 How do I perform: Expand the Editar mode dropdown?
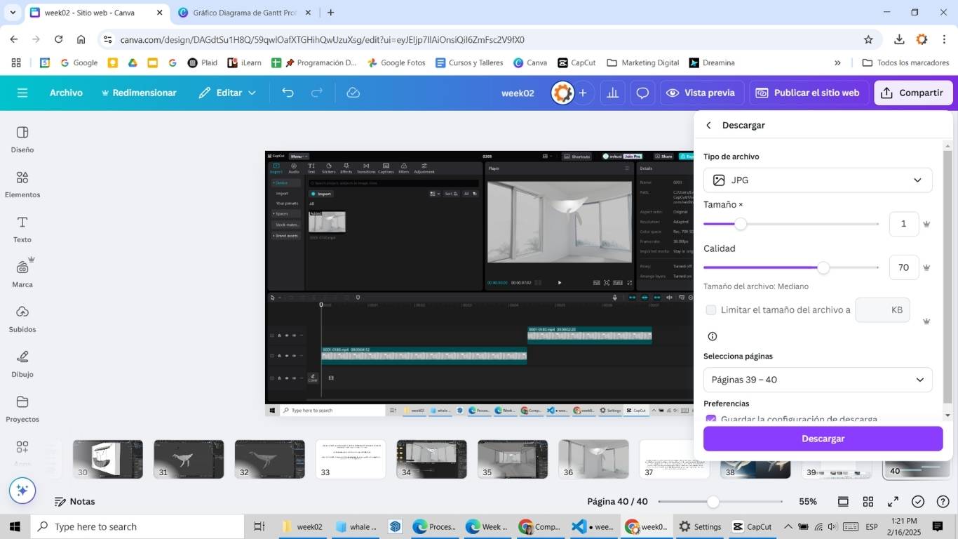[227, 93]
